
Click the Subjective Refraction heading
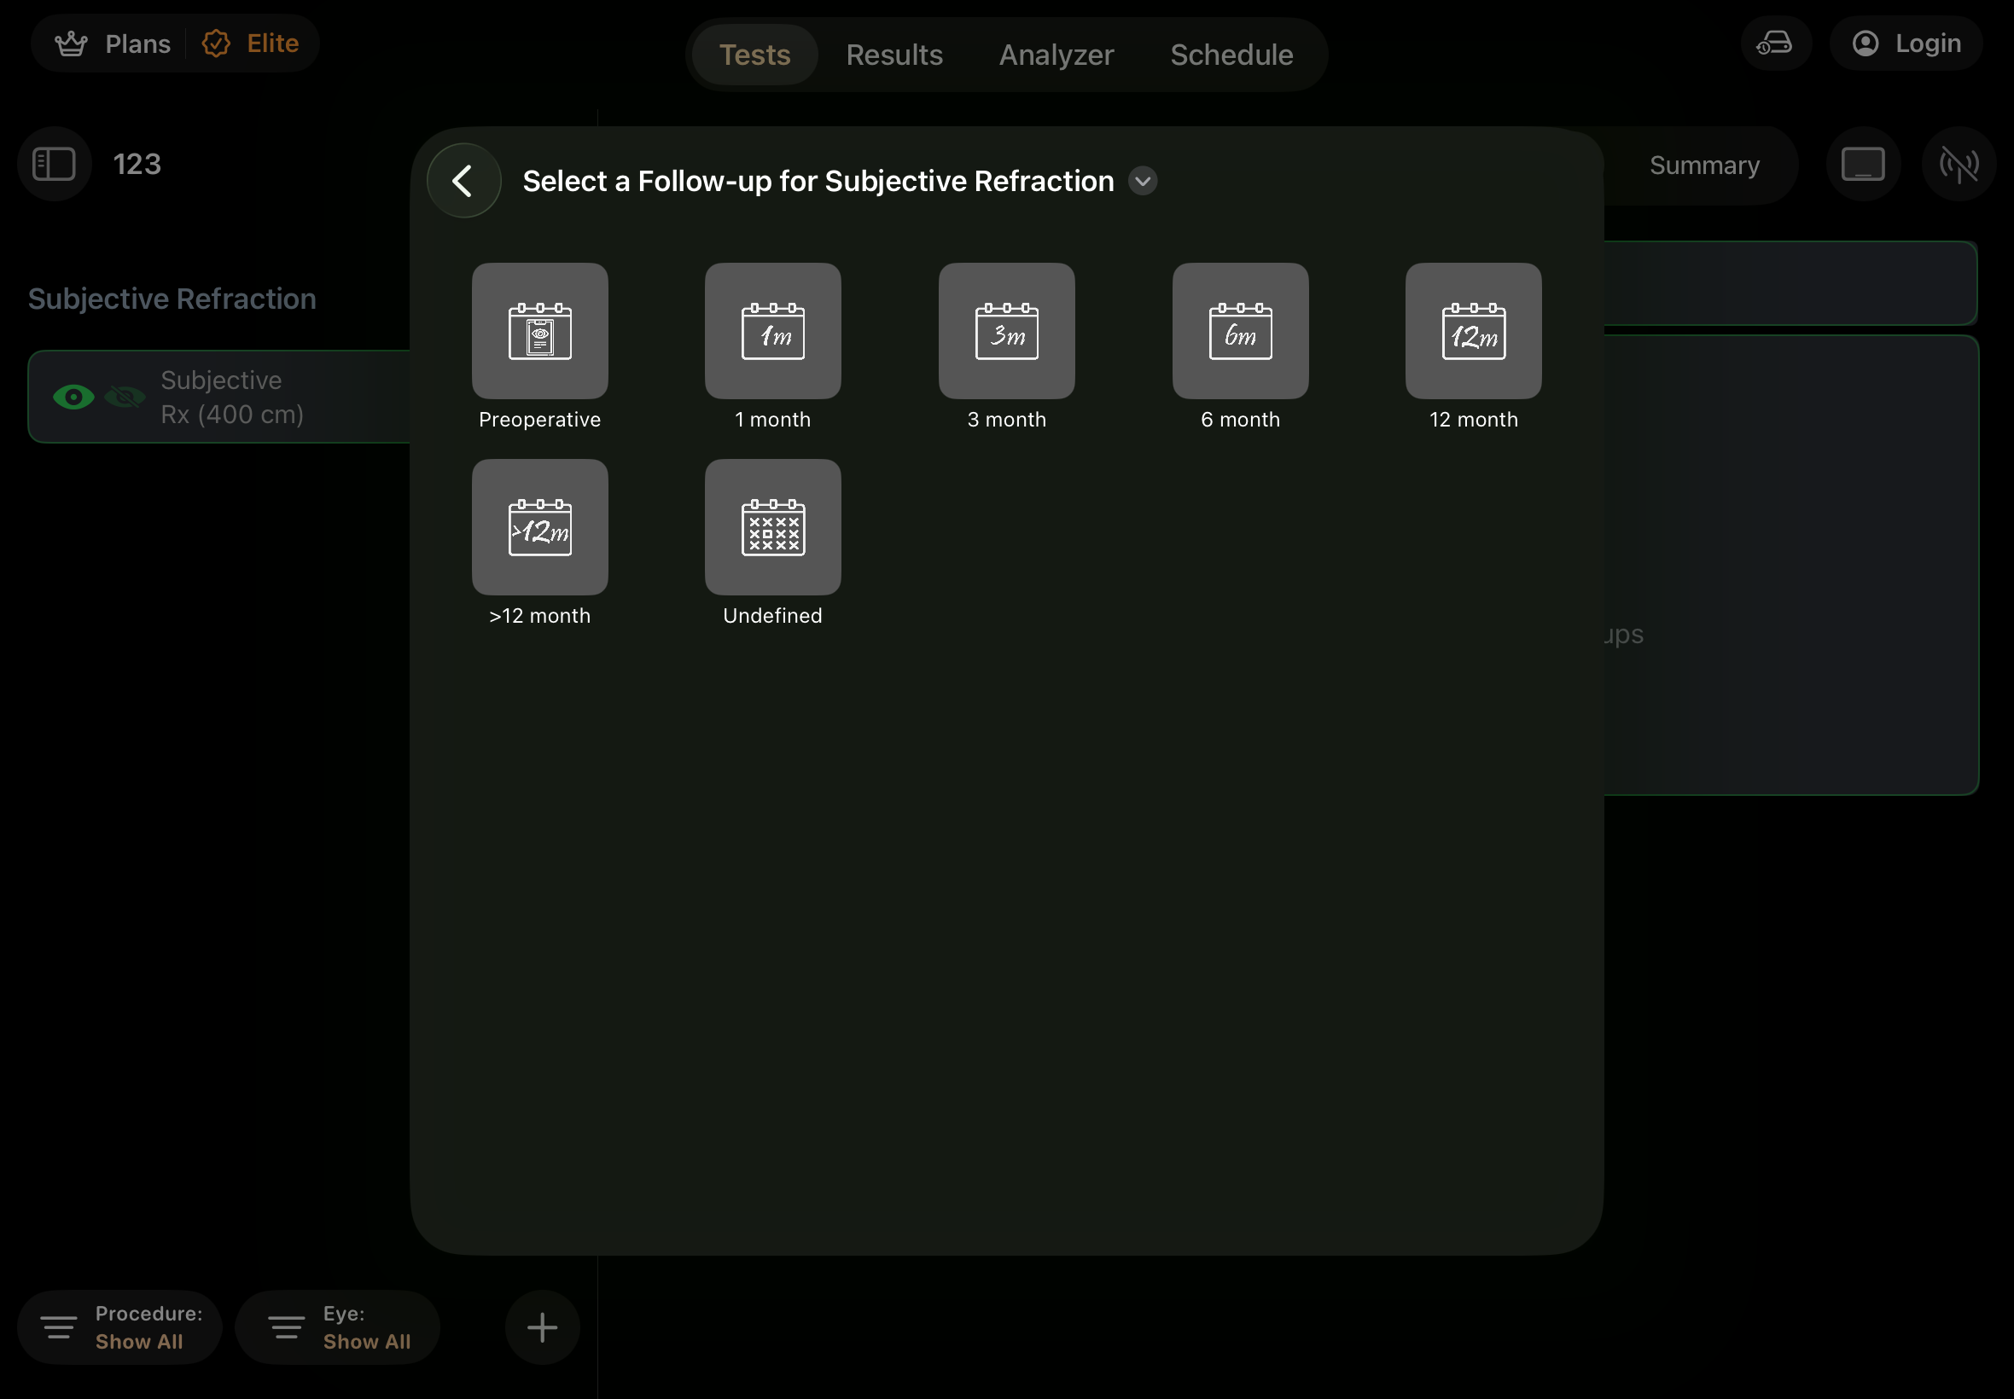coord(172,299)
